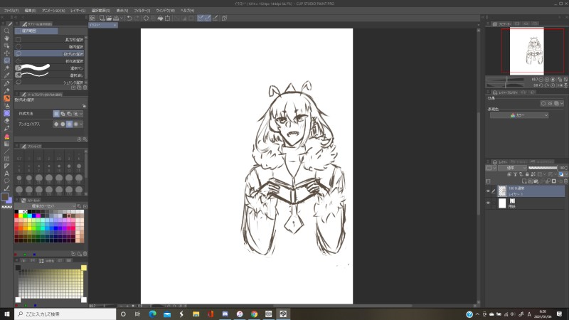This screenshot has width=569, height=320.
Task: Select the Move layer tool
Action: click(6, 53)
